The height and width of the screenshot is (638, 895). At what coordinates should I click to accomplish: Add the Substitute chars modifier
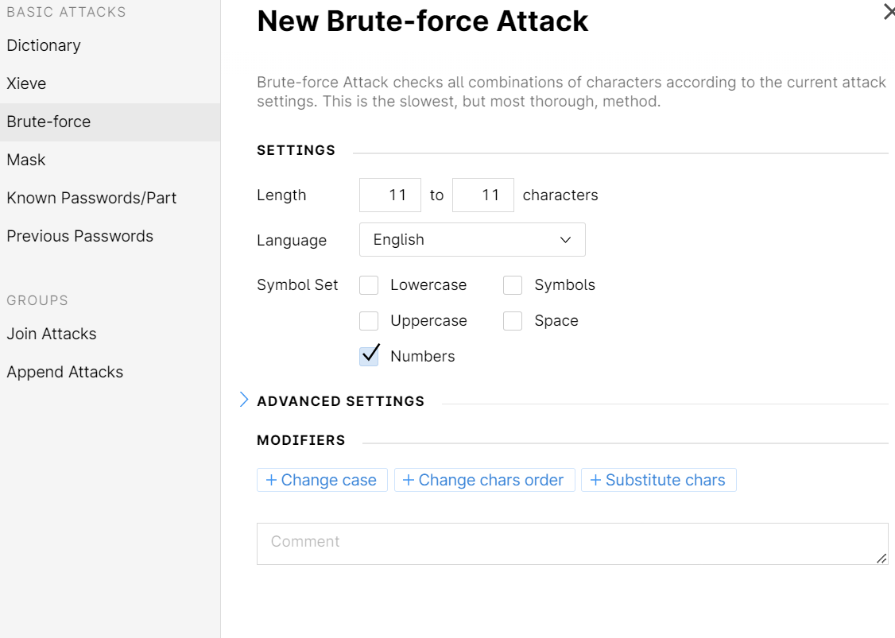coord(658,480)
